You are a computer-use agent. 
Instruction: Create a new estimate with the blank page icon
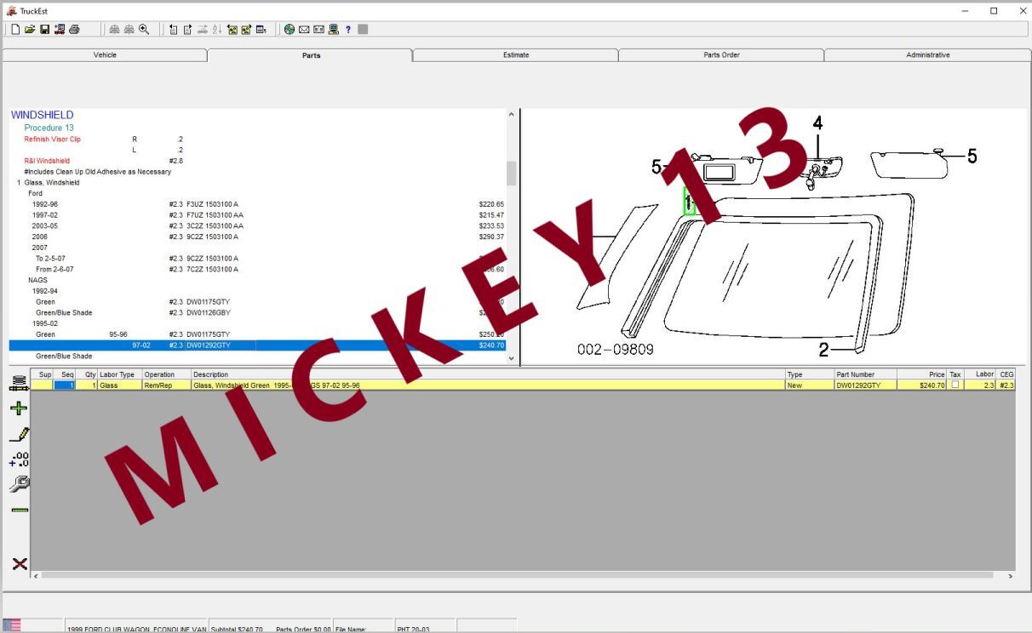coord(15,30)
